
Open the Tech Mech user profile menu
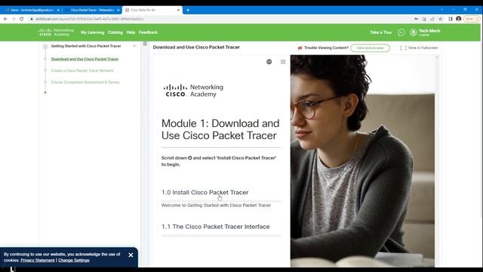tap(425, 32)
